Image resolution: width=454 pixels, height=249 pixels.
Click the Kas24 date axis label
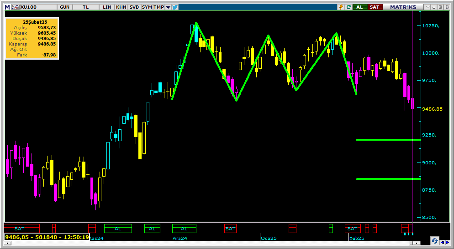tap(96, 239)
